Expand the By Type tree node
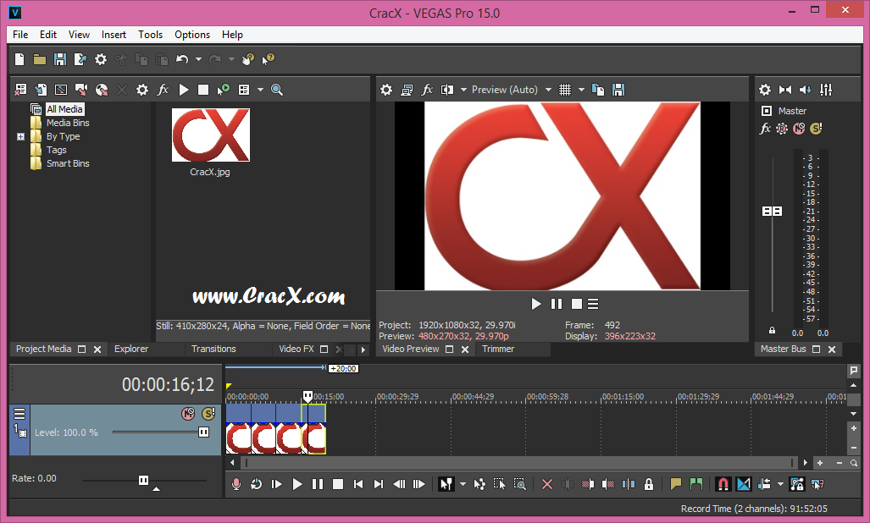Screen dimensions: 870x523 (x=20, y=136)
